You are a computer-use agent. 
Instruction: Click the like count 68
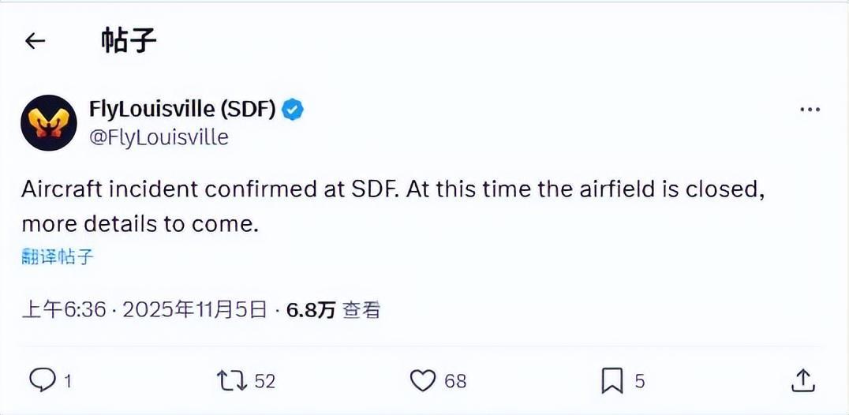point(455,382)
